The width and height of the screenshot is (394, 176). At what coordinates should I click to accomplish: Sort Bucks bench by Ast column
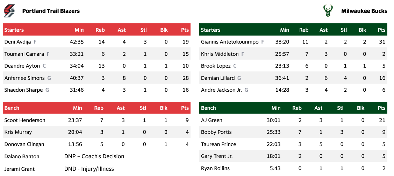tap(318, 108)
